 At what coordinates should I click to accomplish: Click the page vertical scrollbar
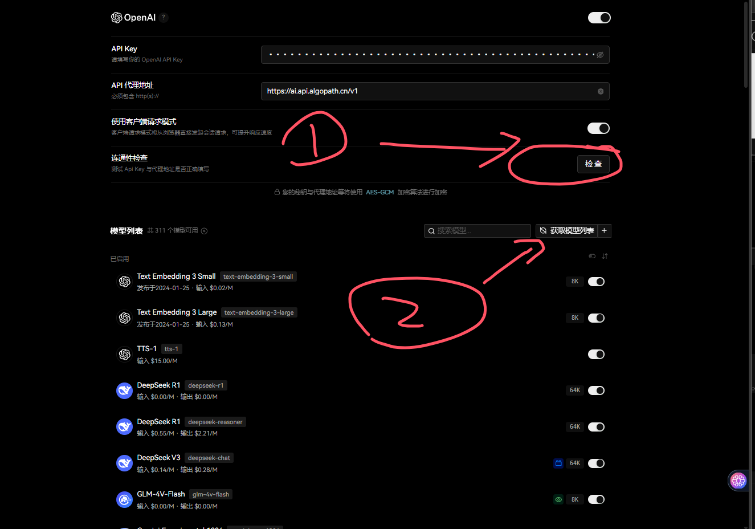[x=746, y=46]
